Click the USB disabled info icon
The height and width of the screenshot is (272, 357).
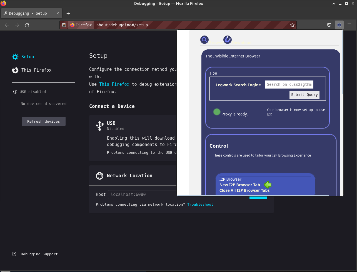15,92
